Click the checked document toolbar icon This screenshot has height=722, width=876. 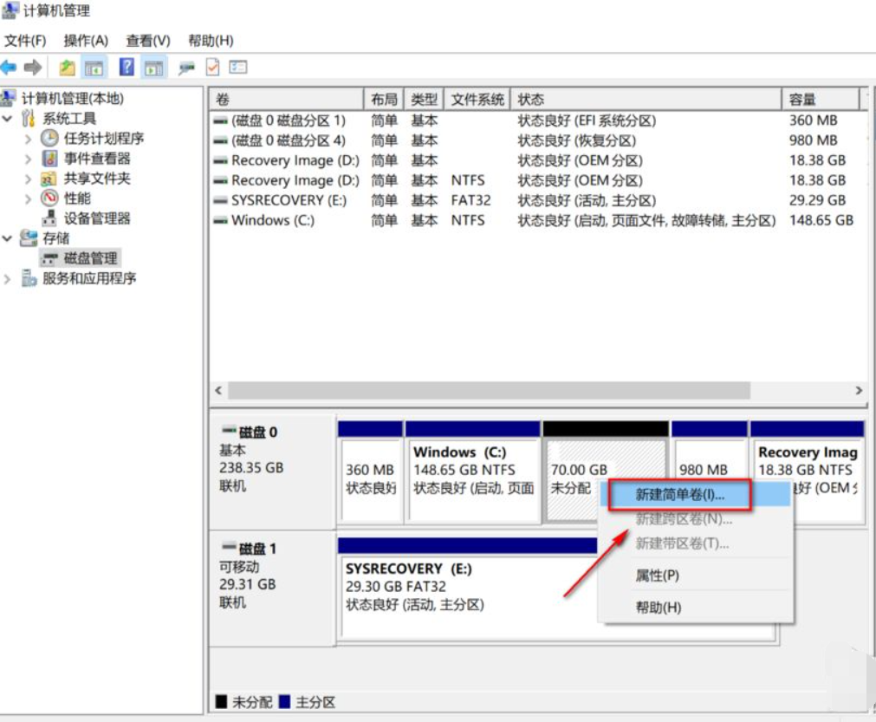[212, 67]
